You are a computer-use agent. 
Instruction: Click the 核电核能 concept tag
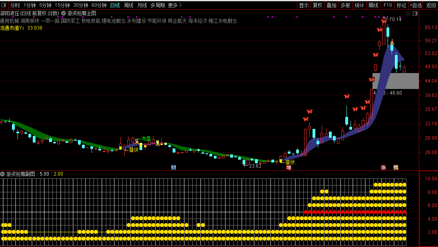(x=91, y=21)
